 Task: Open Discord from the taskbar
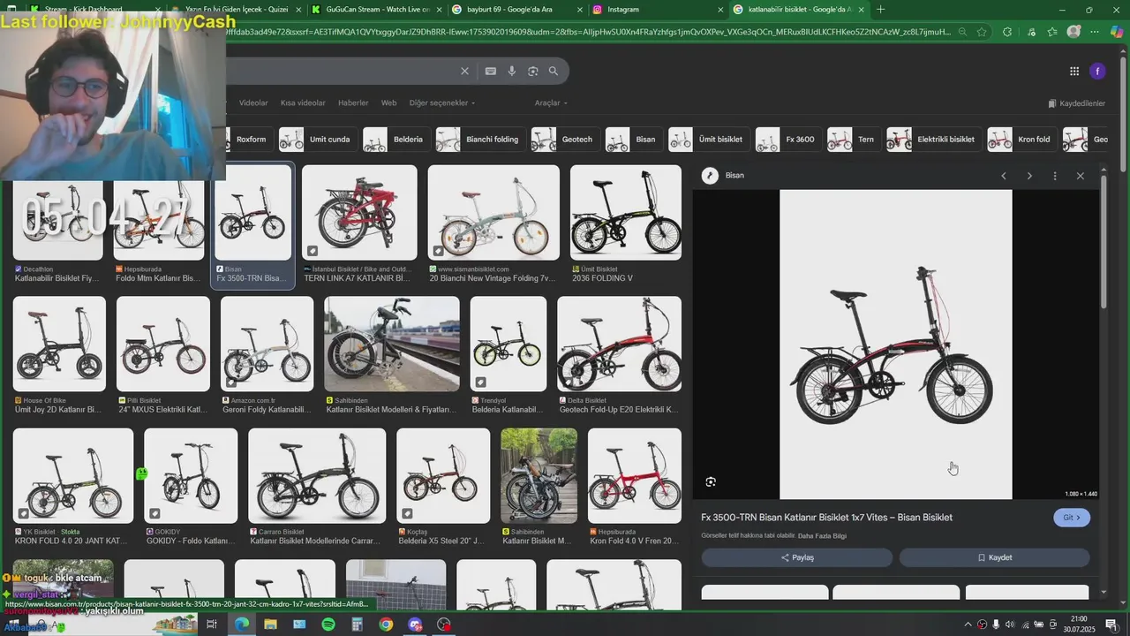pyautogui.click(x=415, y=625)
